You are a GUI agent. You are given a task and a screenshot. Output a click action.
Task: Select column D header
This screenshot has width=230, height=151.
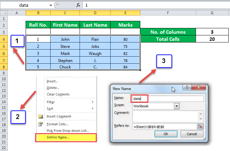[x=95, y=13]
